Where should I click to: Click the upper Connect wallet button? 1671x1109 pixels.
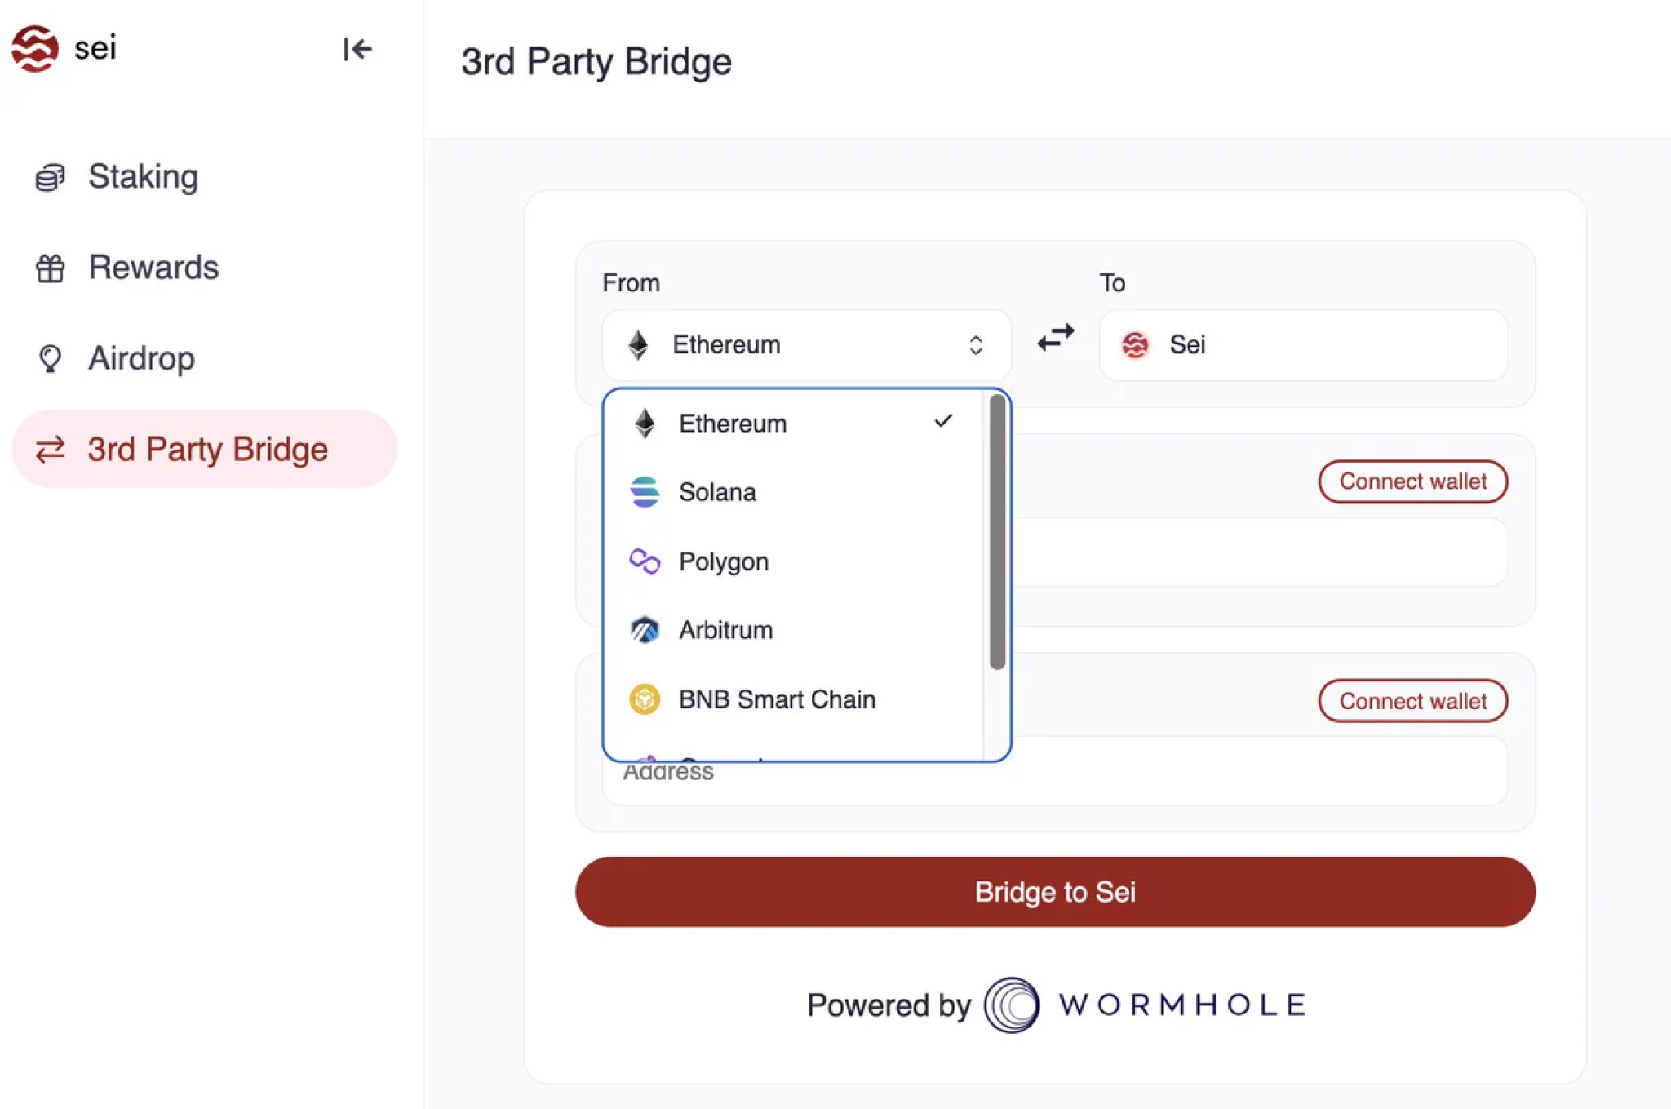point(1412,481)
